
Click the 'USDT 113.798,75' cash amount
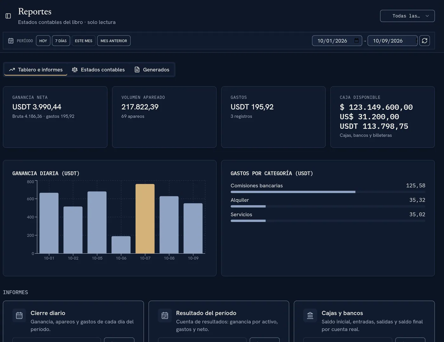pos(374,126)
